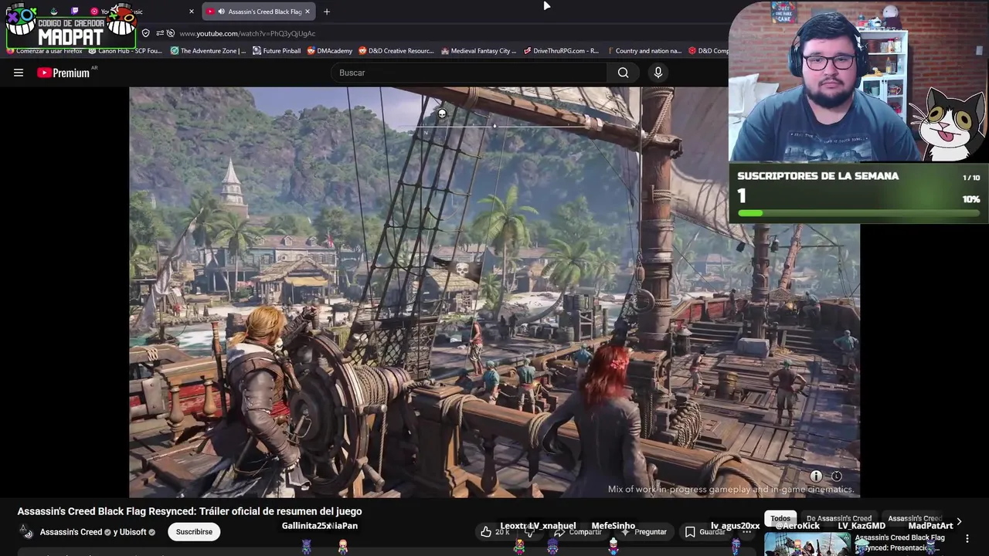Click the Buscar search field
The width and height of the screenshot is (989, 556).
[470, 73]
